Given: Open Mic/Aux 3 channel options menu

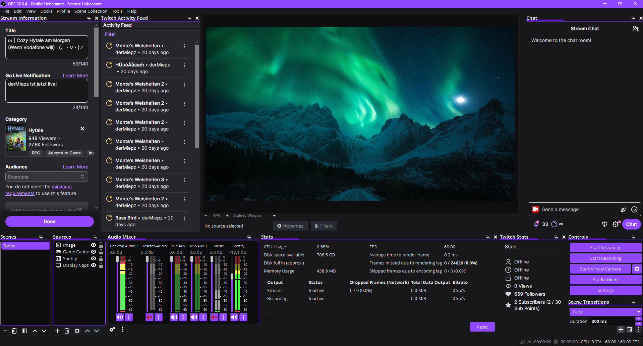Looking at the screenshot, I should [x=203, y=317].
